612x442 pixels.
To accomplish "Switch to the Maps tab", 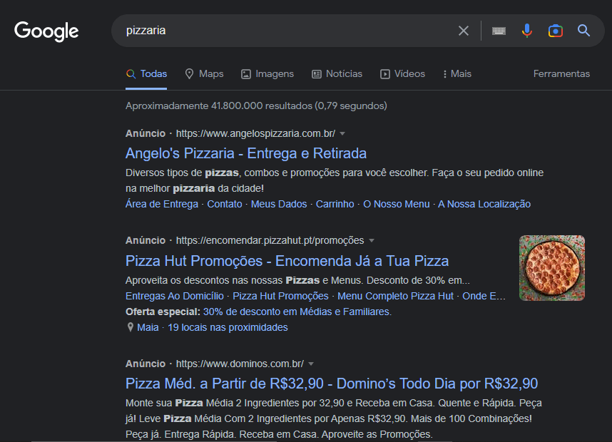I will (x=204, y=73).
